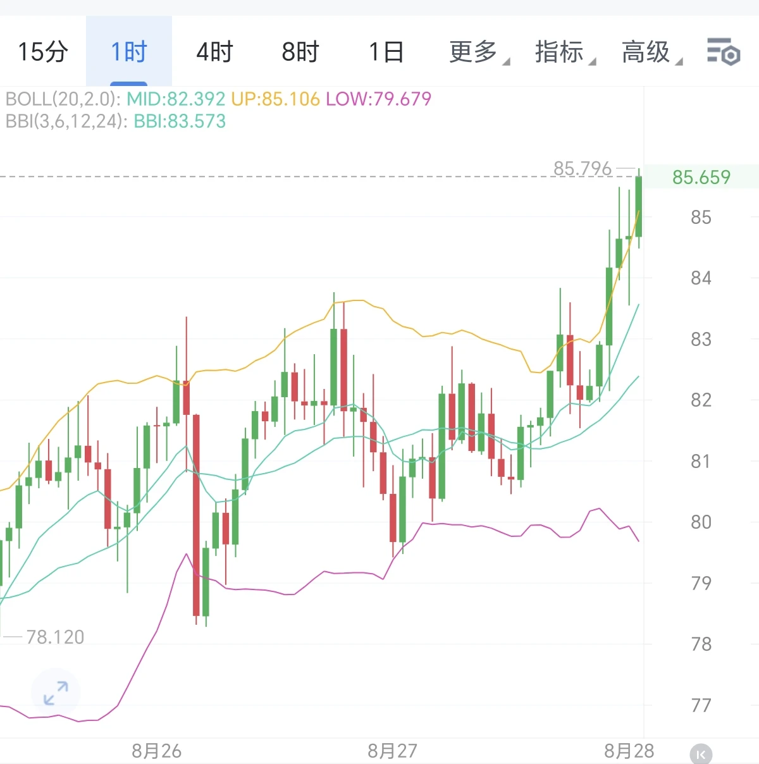Click the MID:82.392 value

176,99
